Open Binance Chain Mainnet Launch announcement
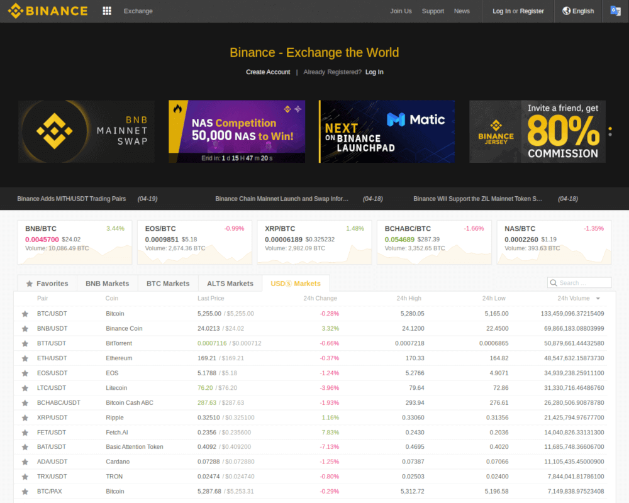Image resolution: width=629 pixels, height=503 pixels. coord(282,199)
